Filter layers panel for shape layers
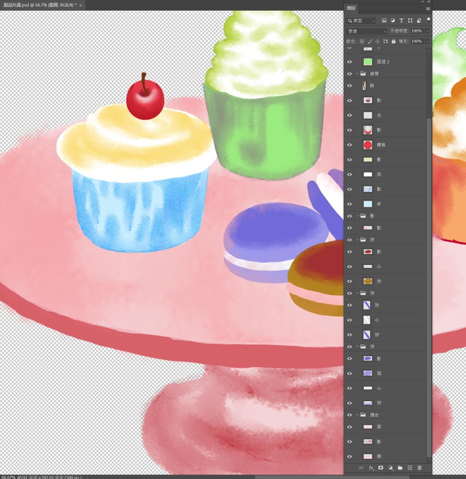Screen dimensions: 466x479 [410, 20]
